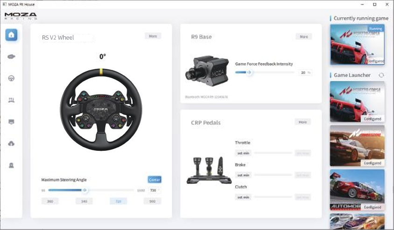This screenshot has height=230, width=394.
Task: Click the bottom sidebar profile icon
Action: pyautogui.click(x=12, y=165)
